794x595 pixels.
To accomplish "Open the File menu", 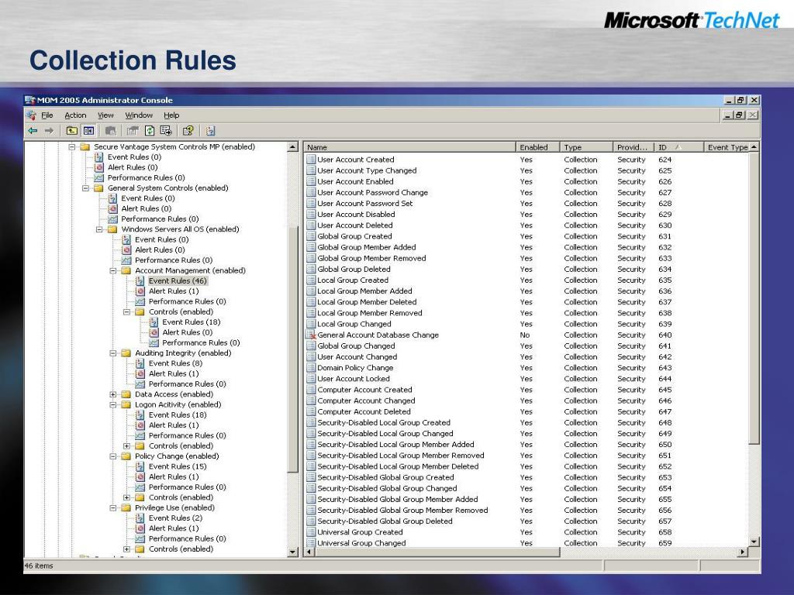I will [47, 115].
